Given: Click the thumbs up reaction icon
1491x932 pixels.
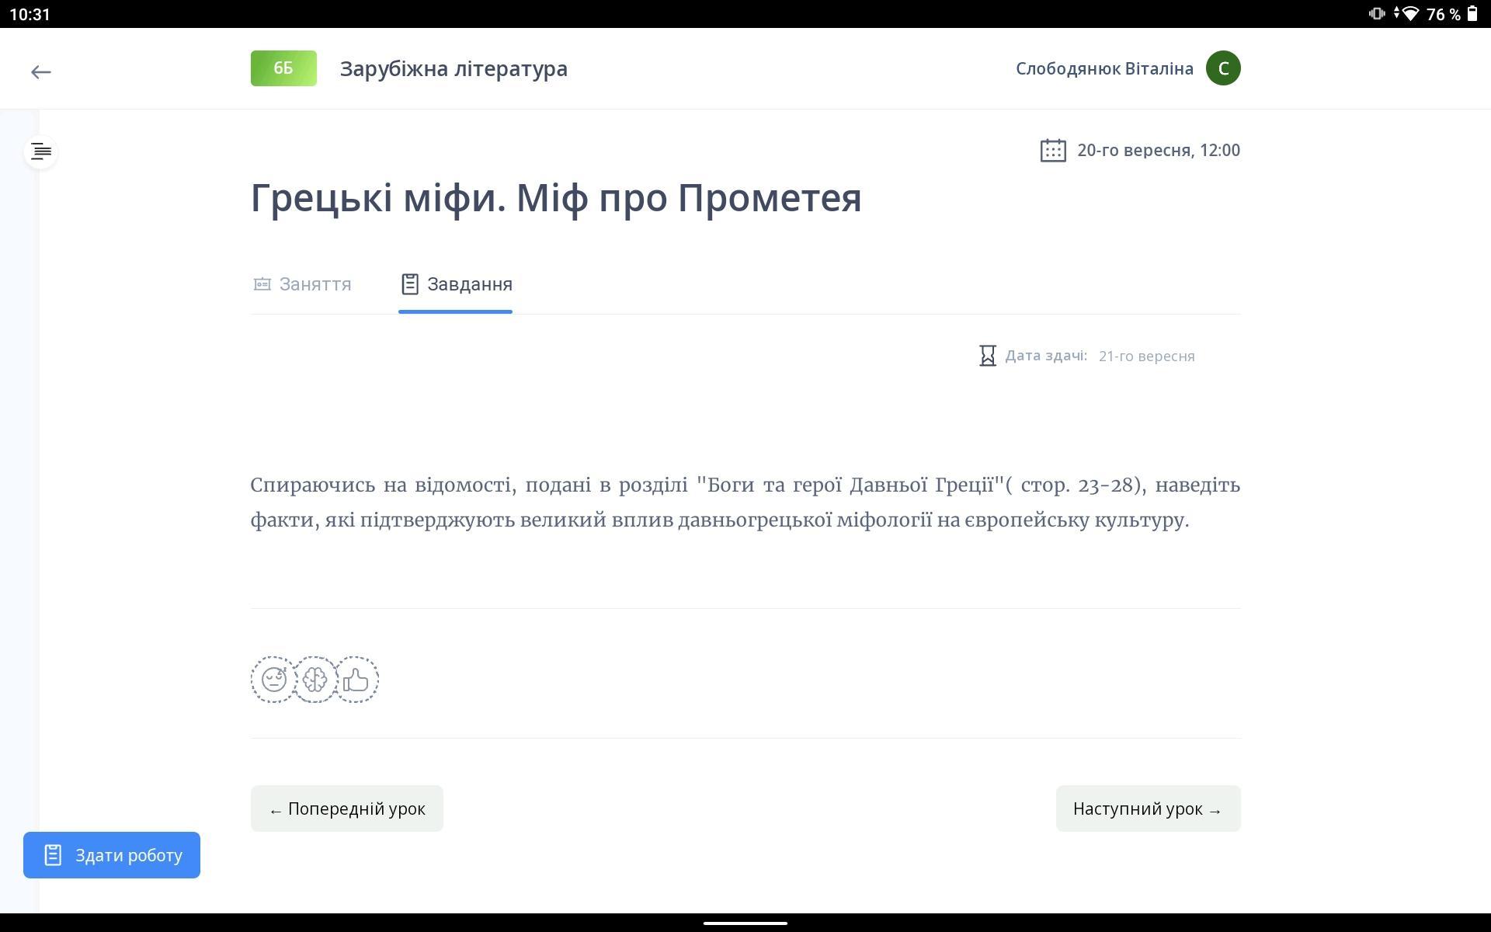Looking at the screenshot, I should tap(356, 680).
